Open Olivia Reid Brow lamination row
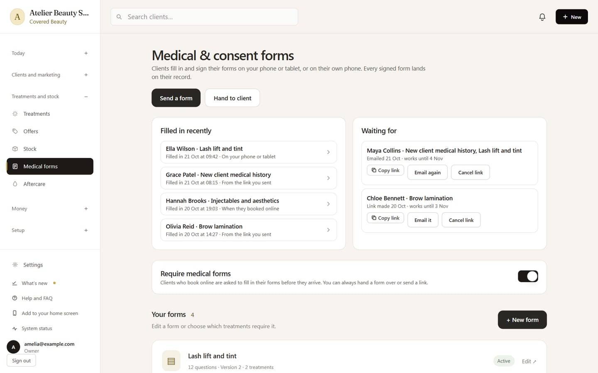The image size is (598, 373). [x=248, y=230]
